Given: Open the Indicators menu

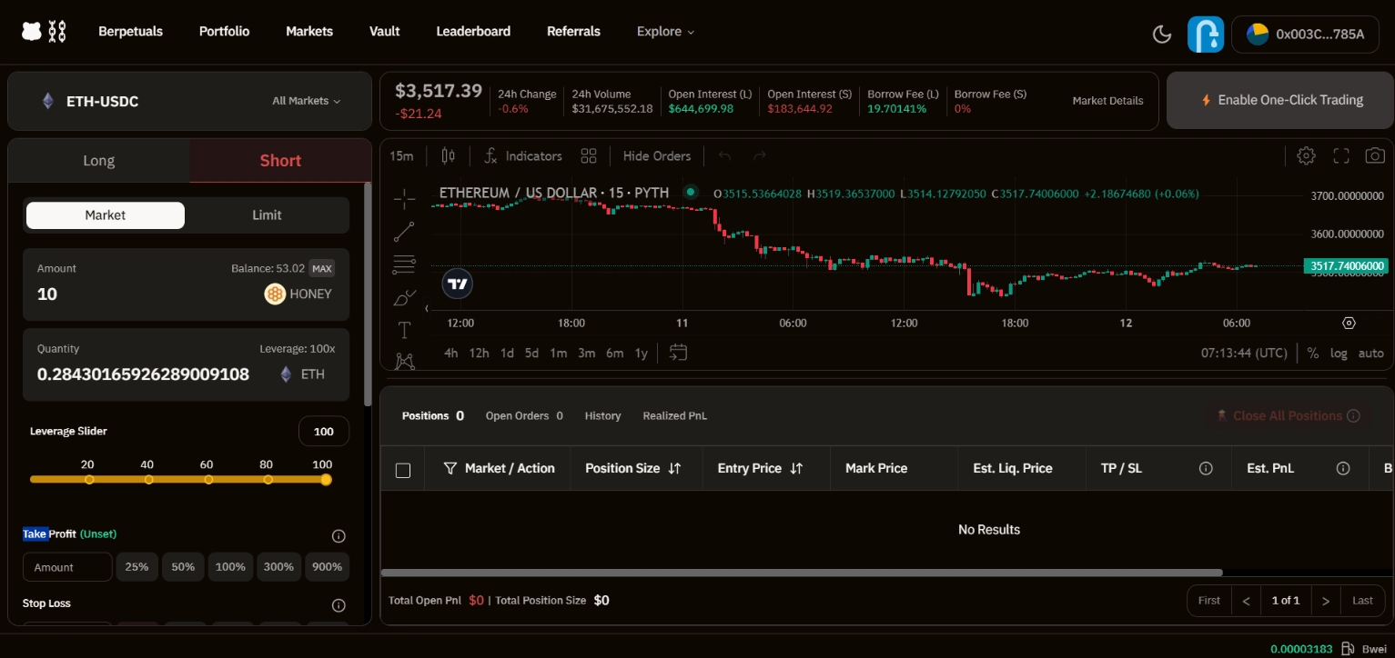Looking at the screenshot, I should tap(522, 155).
